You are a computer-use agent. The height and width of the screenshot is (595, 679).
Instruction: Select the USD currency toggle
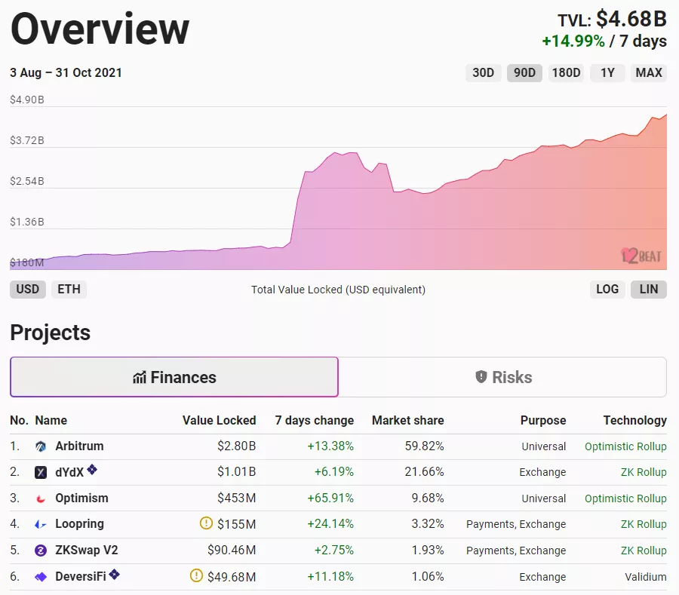(x=27, y=290)
